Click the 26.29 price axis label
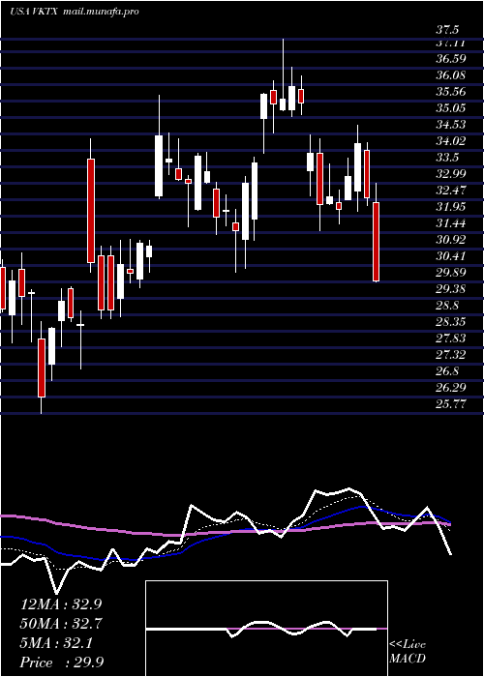Screen dimensions: 484x677 [451, 387]
